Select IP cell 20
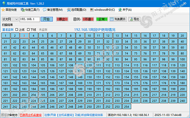190x118 pixels. coord(182,35)
